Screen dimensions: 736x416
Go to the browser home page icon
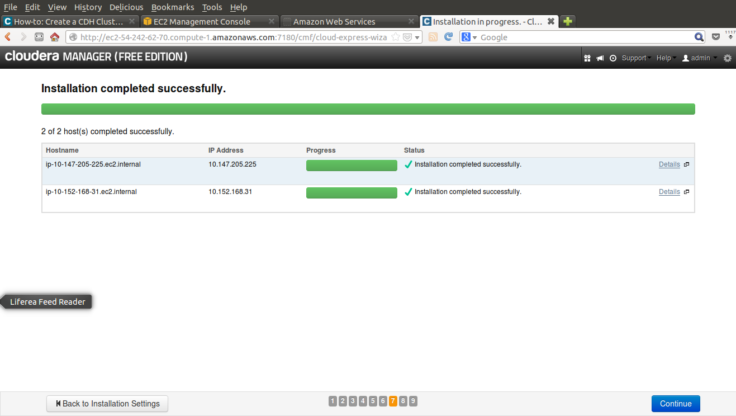point(55,37)
